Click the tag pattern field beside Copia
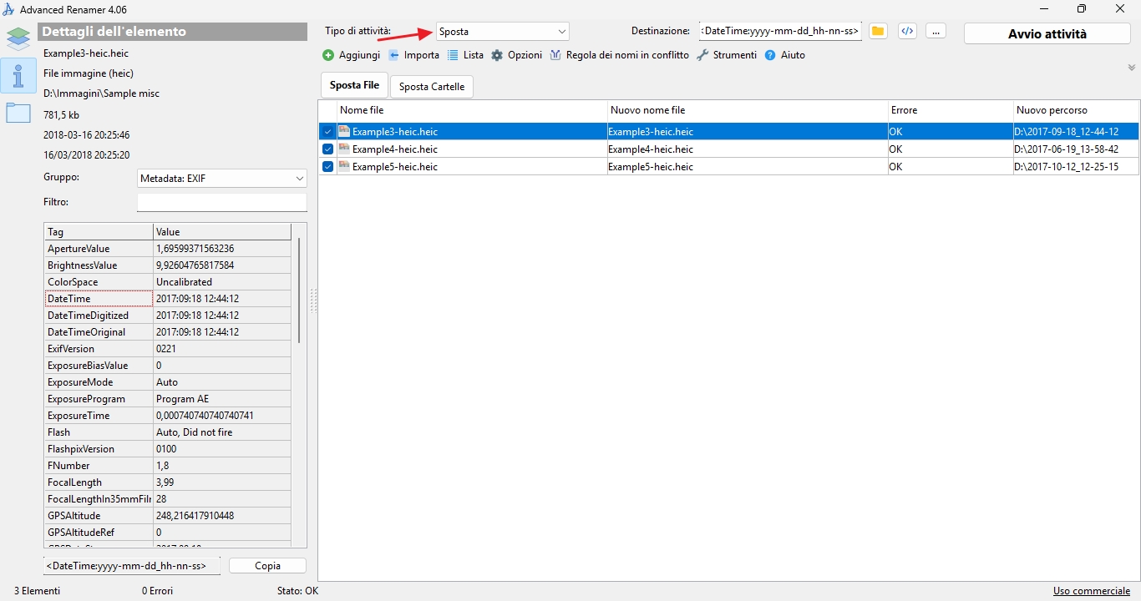The image size is (1141, 601). (132, 566)
